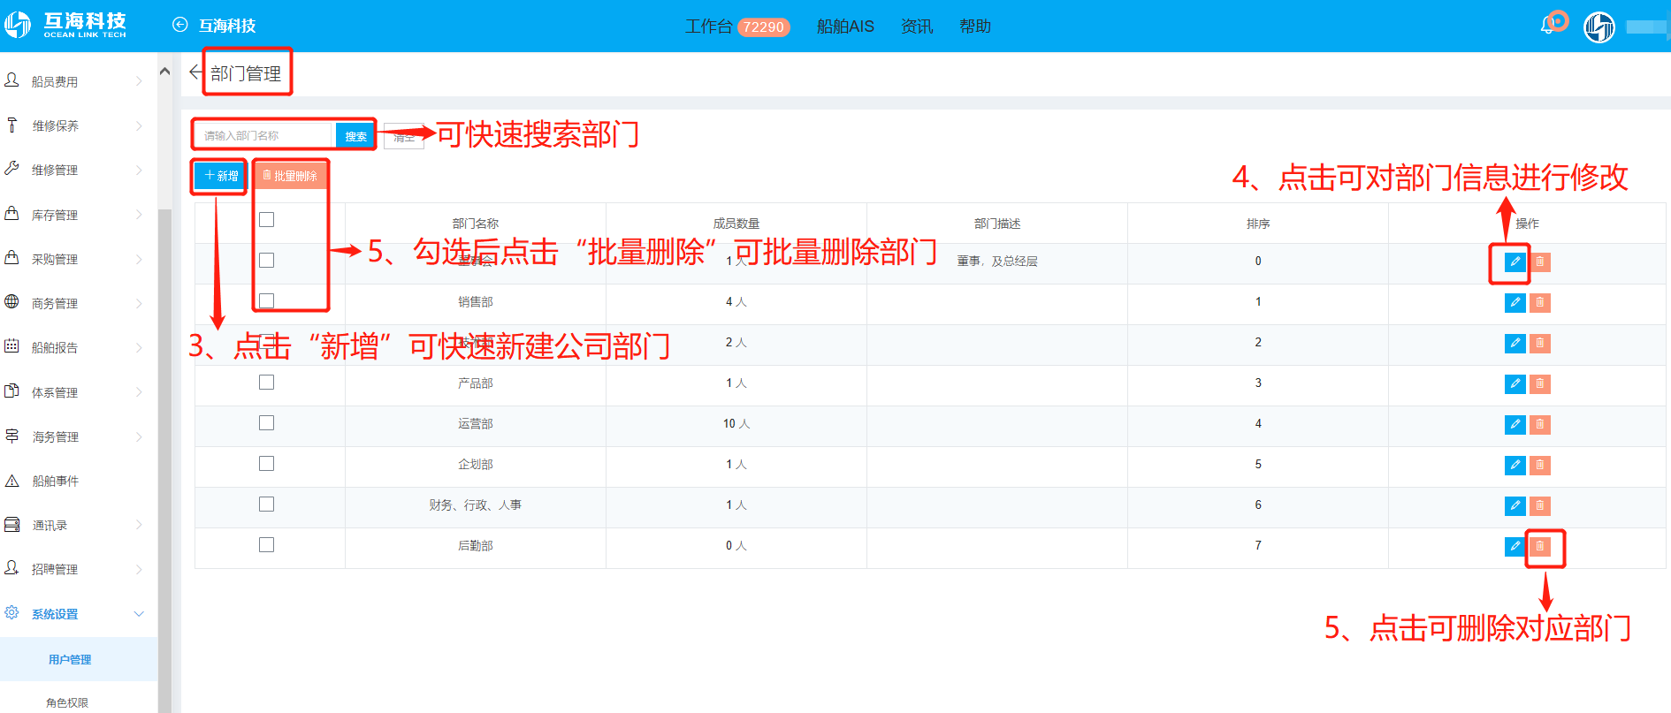This screenshot has height=713, width=1671.
Task: Click the sidebar scroll-up arrow
Action: click(164, 71)
